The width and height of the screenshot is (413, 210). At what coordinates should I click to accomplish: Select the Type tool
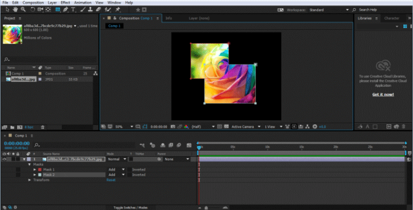73,10
